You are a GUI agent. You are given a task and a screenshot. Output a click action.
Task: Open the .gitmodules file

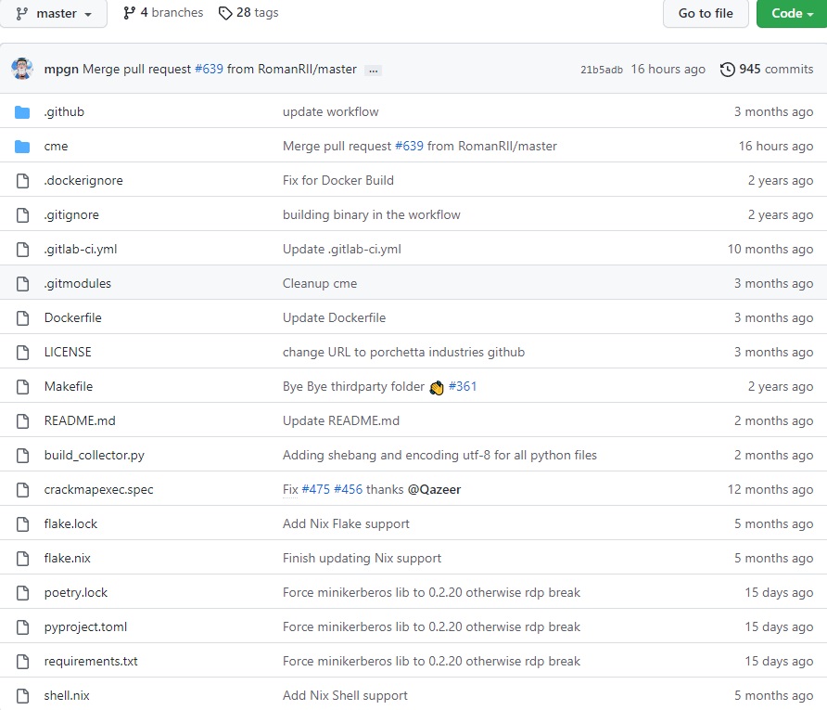78,283
